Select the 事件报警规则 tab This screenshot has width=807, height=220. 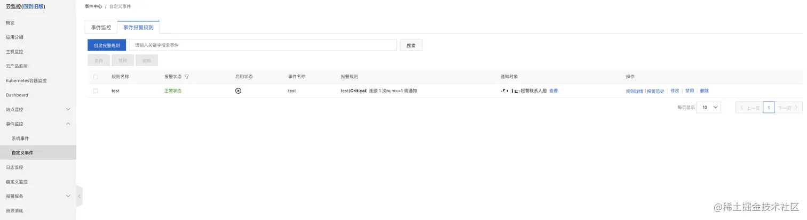click(x=138, y=27)
